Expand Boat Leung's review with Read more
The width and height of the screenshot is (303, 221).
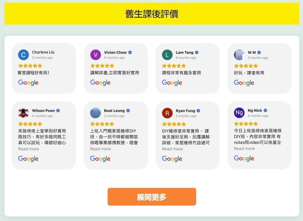pos(100,149)
